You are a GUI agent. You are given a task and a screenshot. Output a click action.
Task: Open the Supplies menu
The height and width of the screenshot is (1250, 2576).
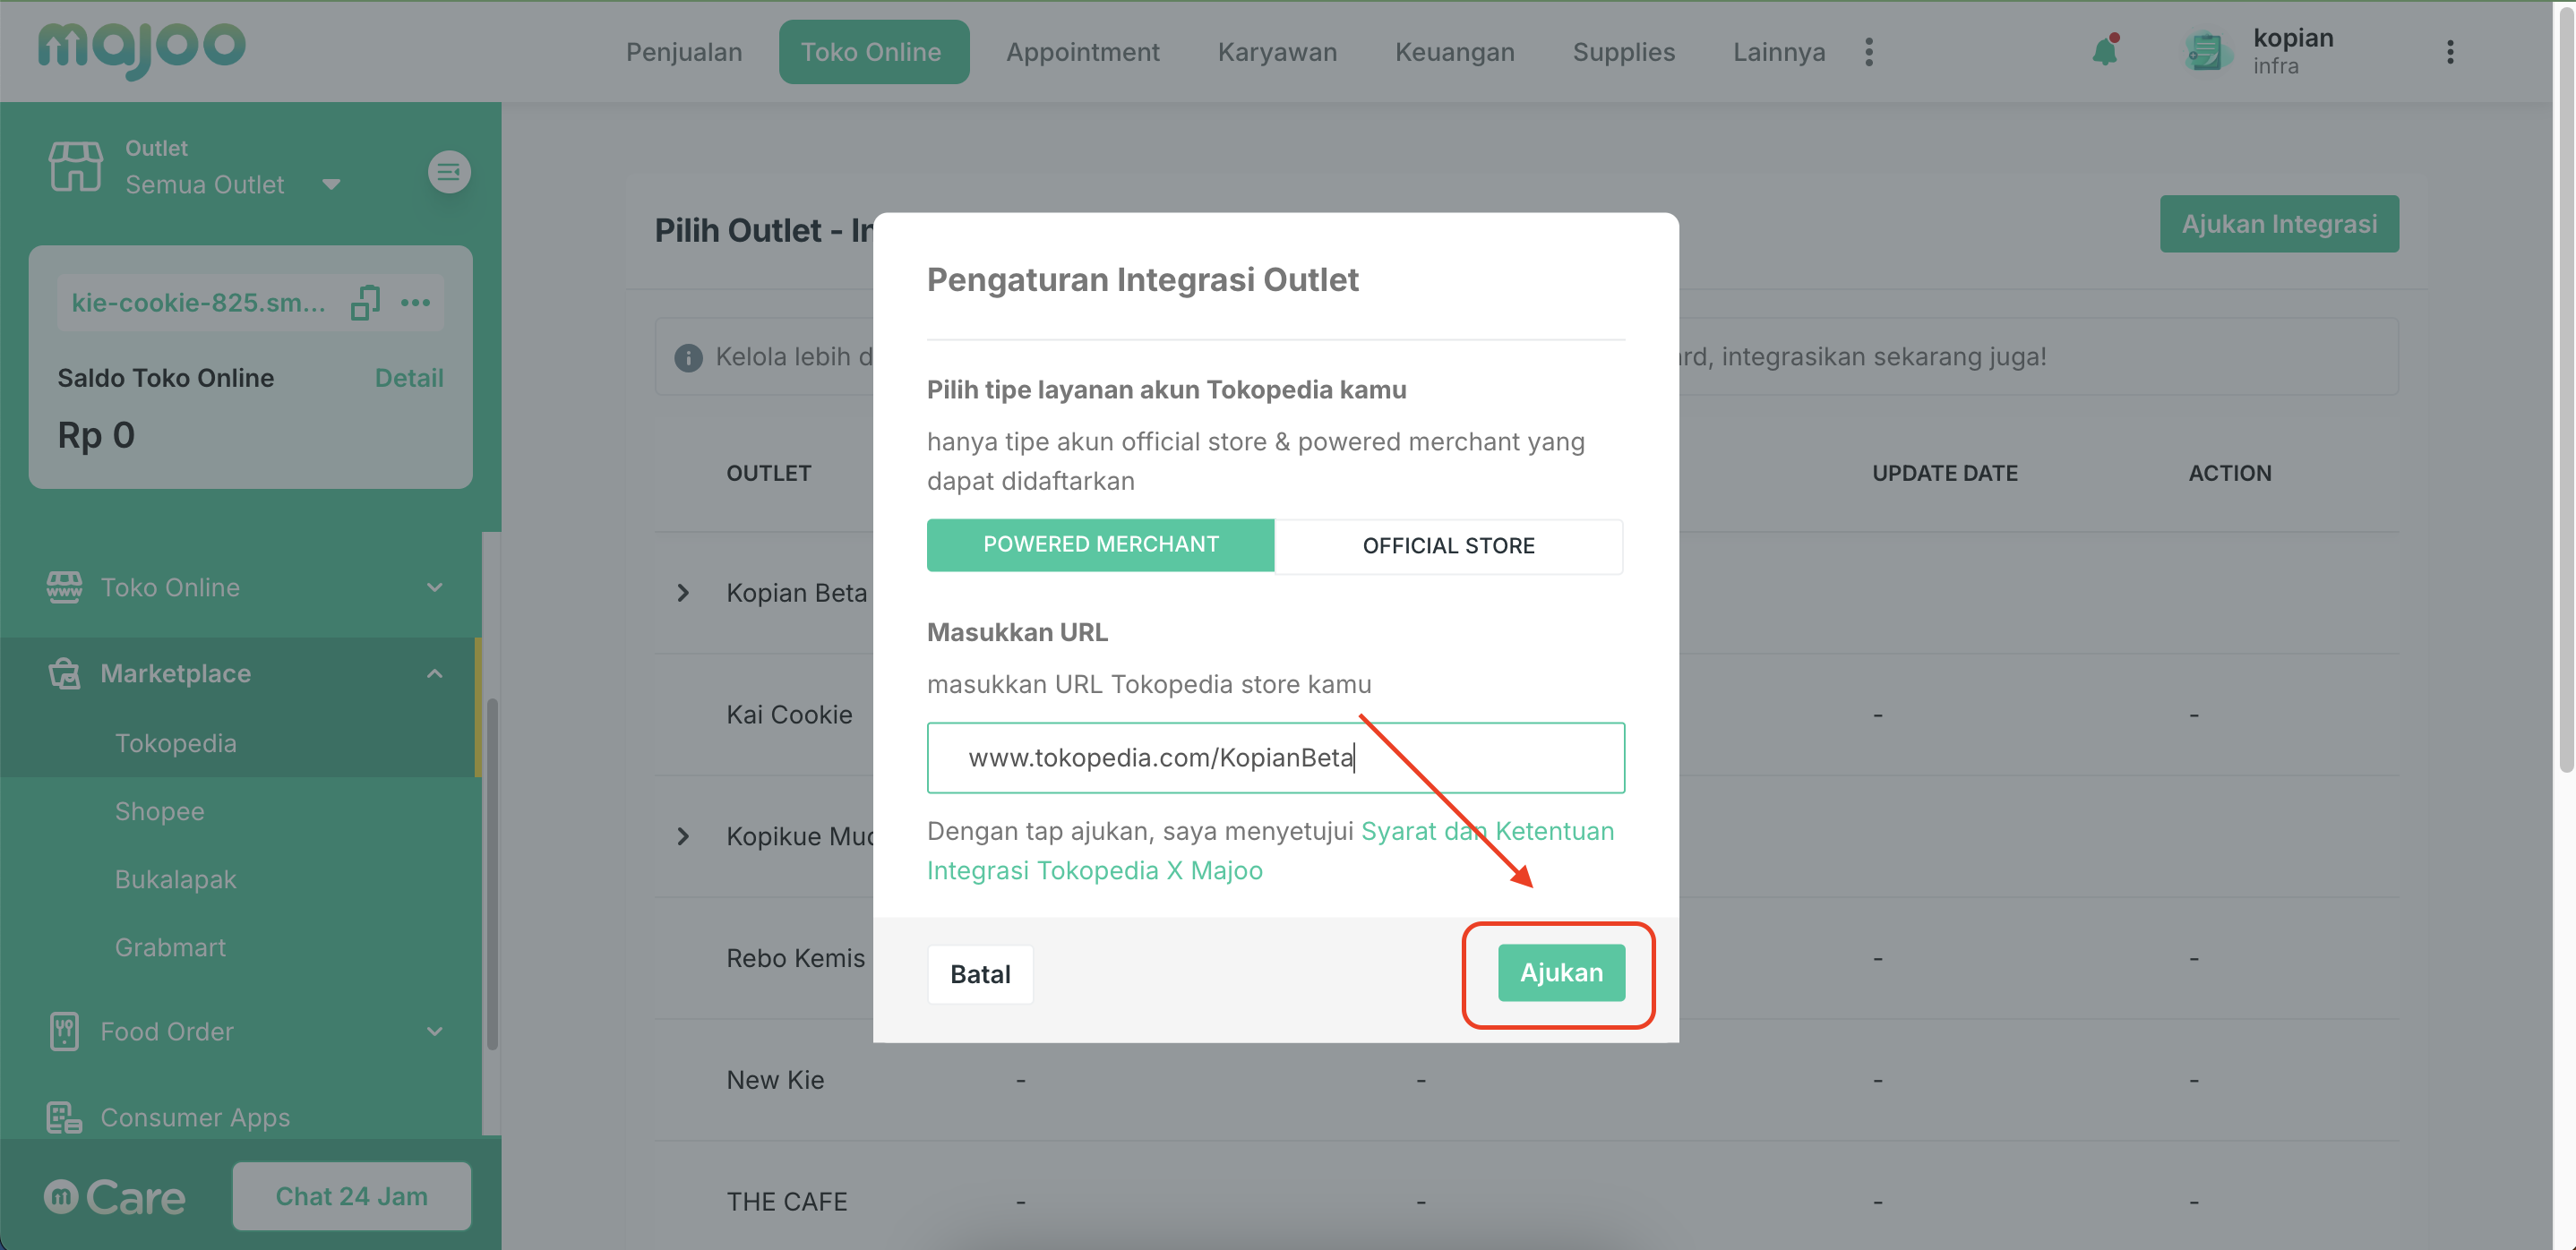1623,52
